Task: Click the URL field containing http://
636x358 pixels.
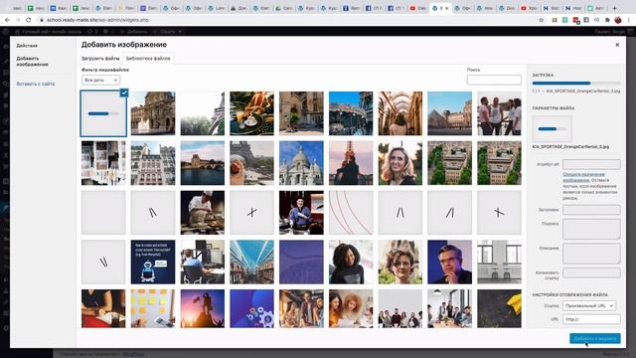Action: 591,319
